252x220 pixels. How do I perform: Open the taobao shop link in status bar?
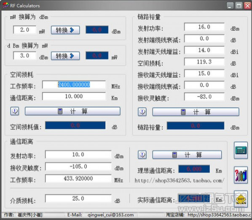pyautogui.click(x=220, y=215)
